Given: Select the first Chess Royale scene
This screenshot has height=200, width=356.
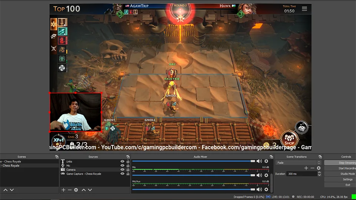Looking at the screenshot, I should tap(29, 161).
